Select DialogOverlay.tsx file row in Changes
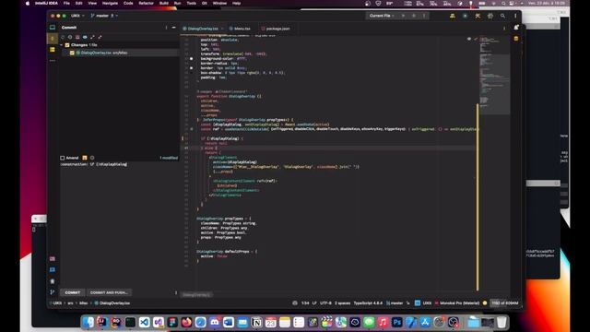The height and width of the screenshot is (332, 590). [x=120, y=53]
